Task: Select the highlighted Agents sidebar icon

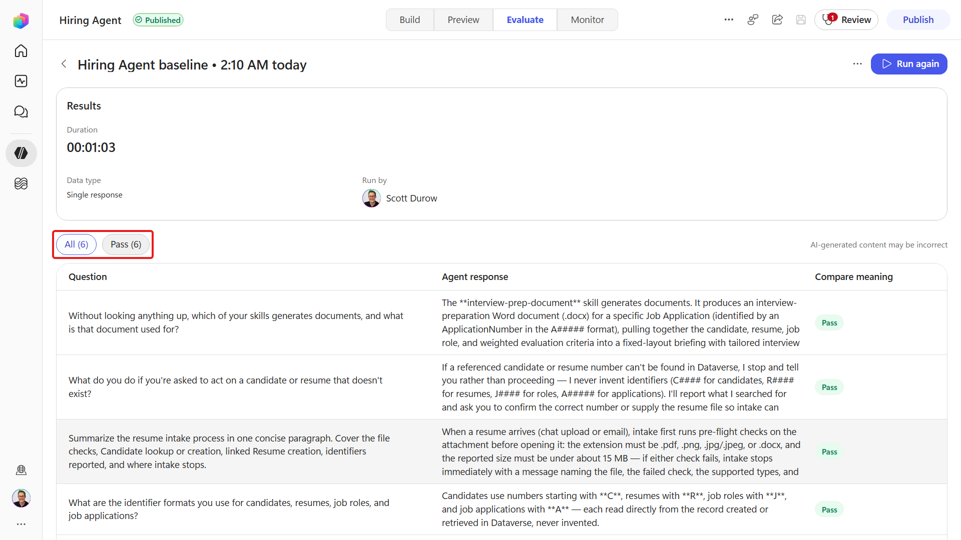Action: [x=21, y=153]
